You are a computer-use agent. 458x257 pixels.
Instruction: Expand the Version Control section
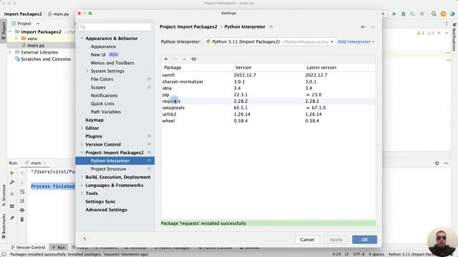click(x=82, y=144)
